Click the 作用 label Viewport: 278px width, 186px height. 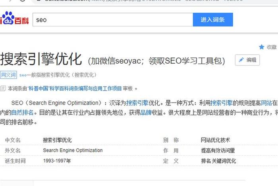171,150
